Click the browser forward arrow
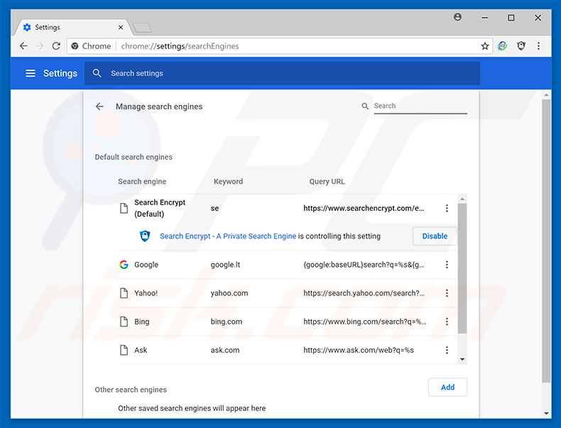The height and width of the screenshot is (428, 561). (40, 46)
